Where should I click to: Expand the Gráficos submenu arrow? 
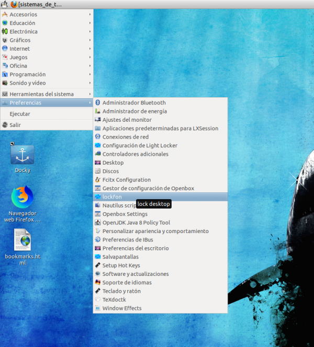coord(90,40)
